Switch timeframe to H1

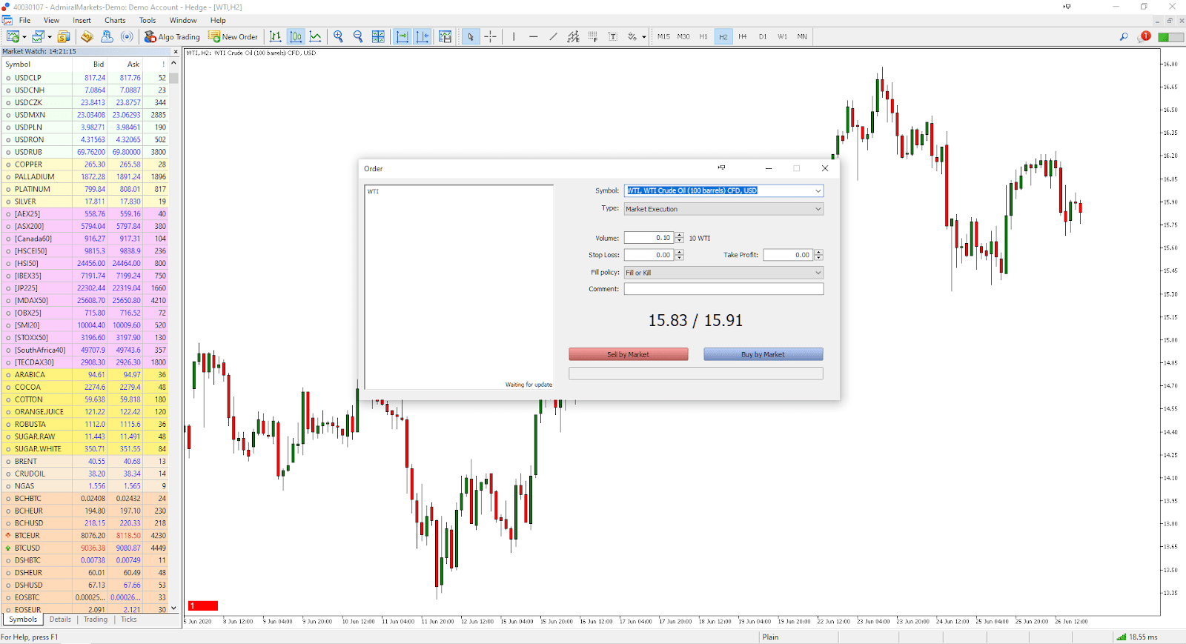703,36
